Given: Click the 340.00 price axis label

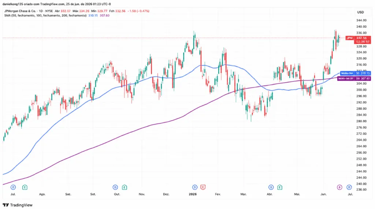Looking at the screenshot, I should pyautogui.click(x=361, y=27).
